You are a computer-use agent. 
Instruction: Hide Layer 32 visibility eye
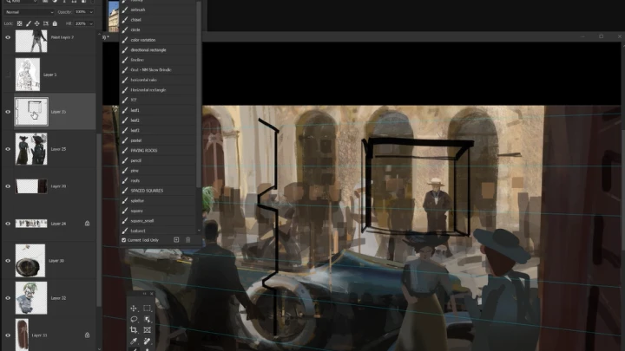point(8,298)
